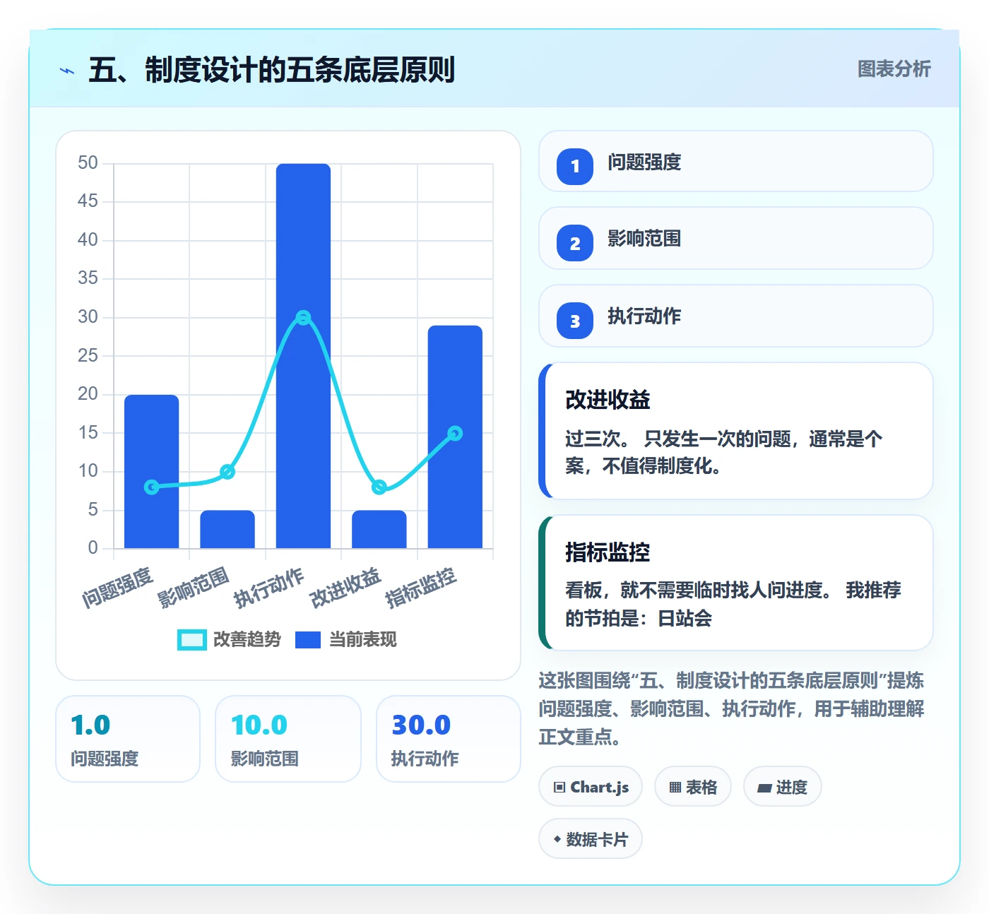Click the 影响范围 label beside badge 2

[644, 238]
